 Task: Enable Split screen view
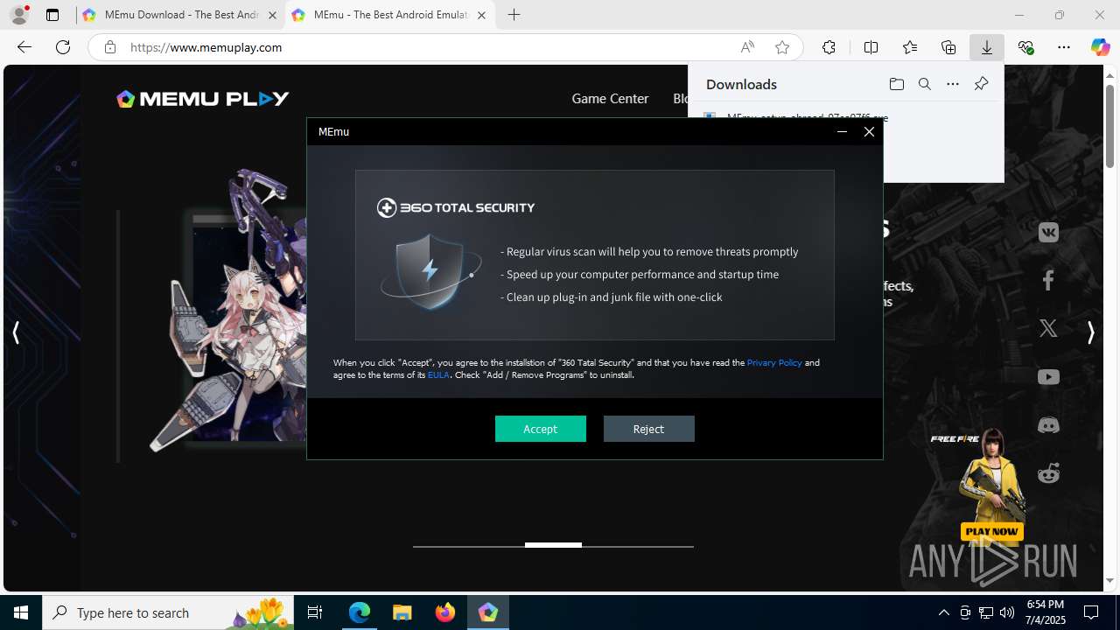click(x=871, y=47)
